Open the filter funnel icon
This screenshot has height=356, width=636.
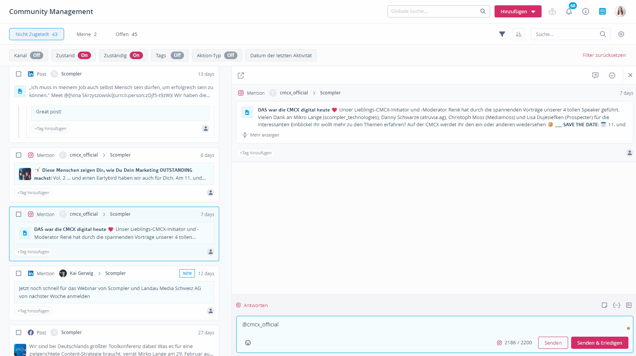[x=502, y=34]
